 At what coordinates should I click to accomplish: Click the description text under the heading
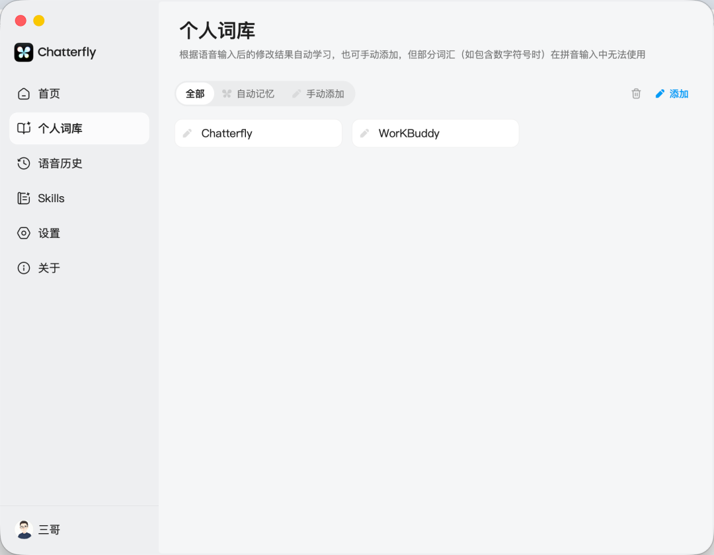tap(412, 55)
